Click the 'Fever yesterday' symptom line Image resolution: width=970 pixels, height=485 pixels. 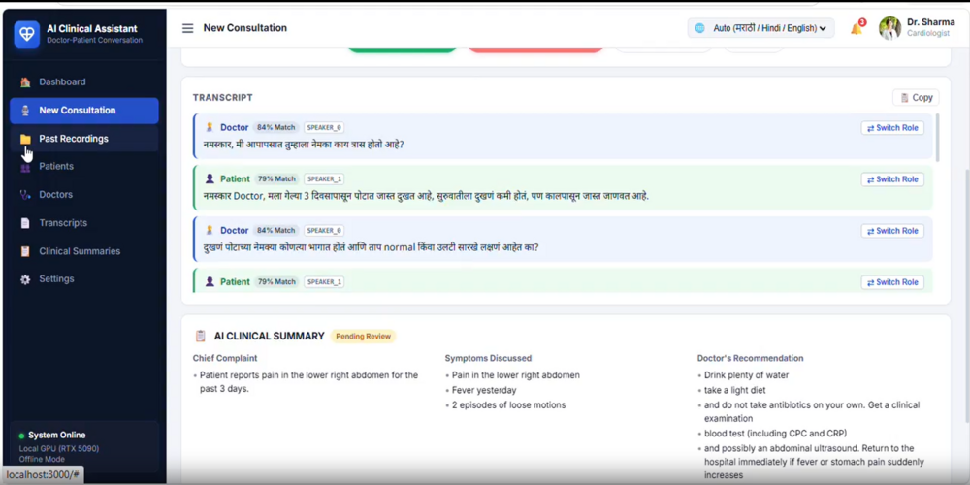(484, 390)
